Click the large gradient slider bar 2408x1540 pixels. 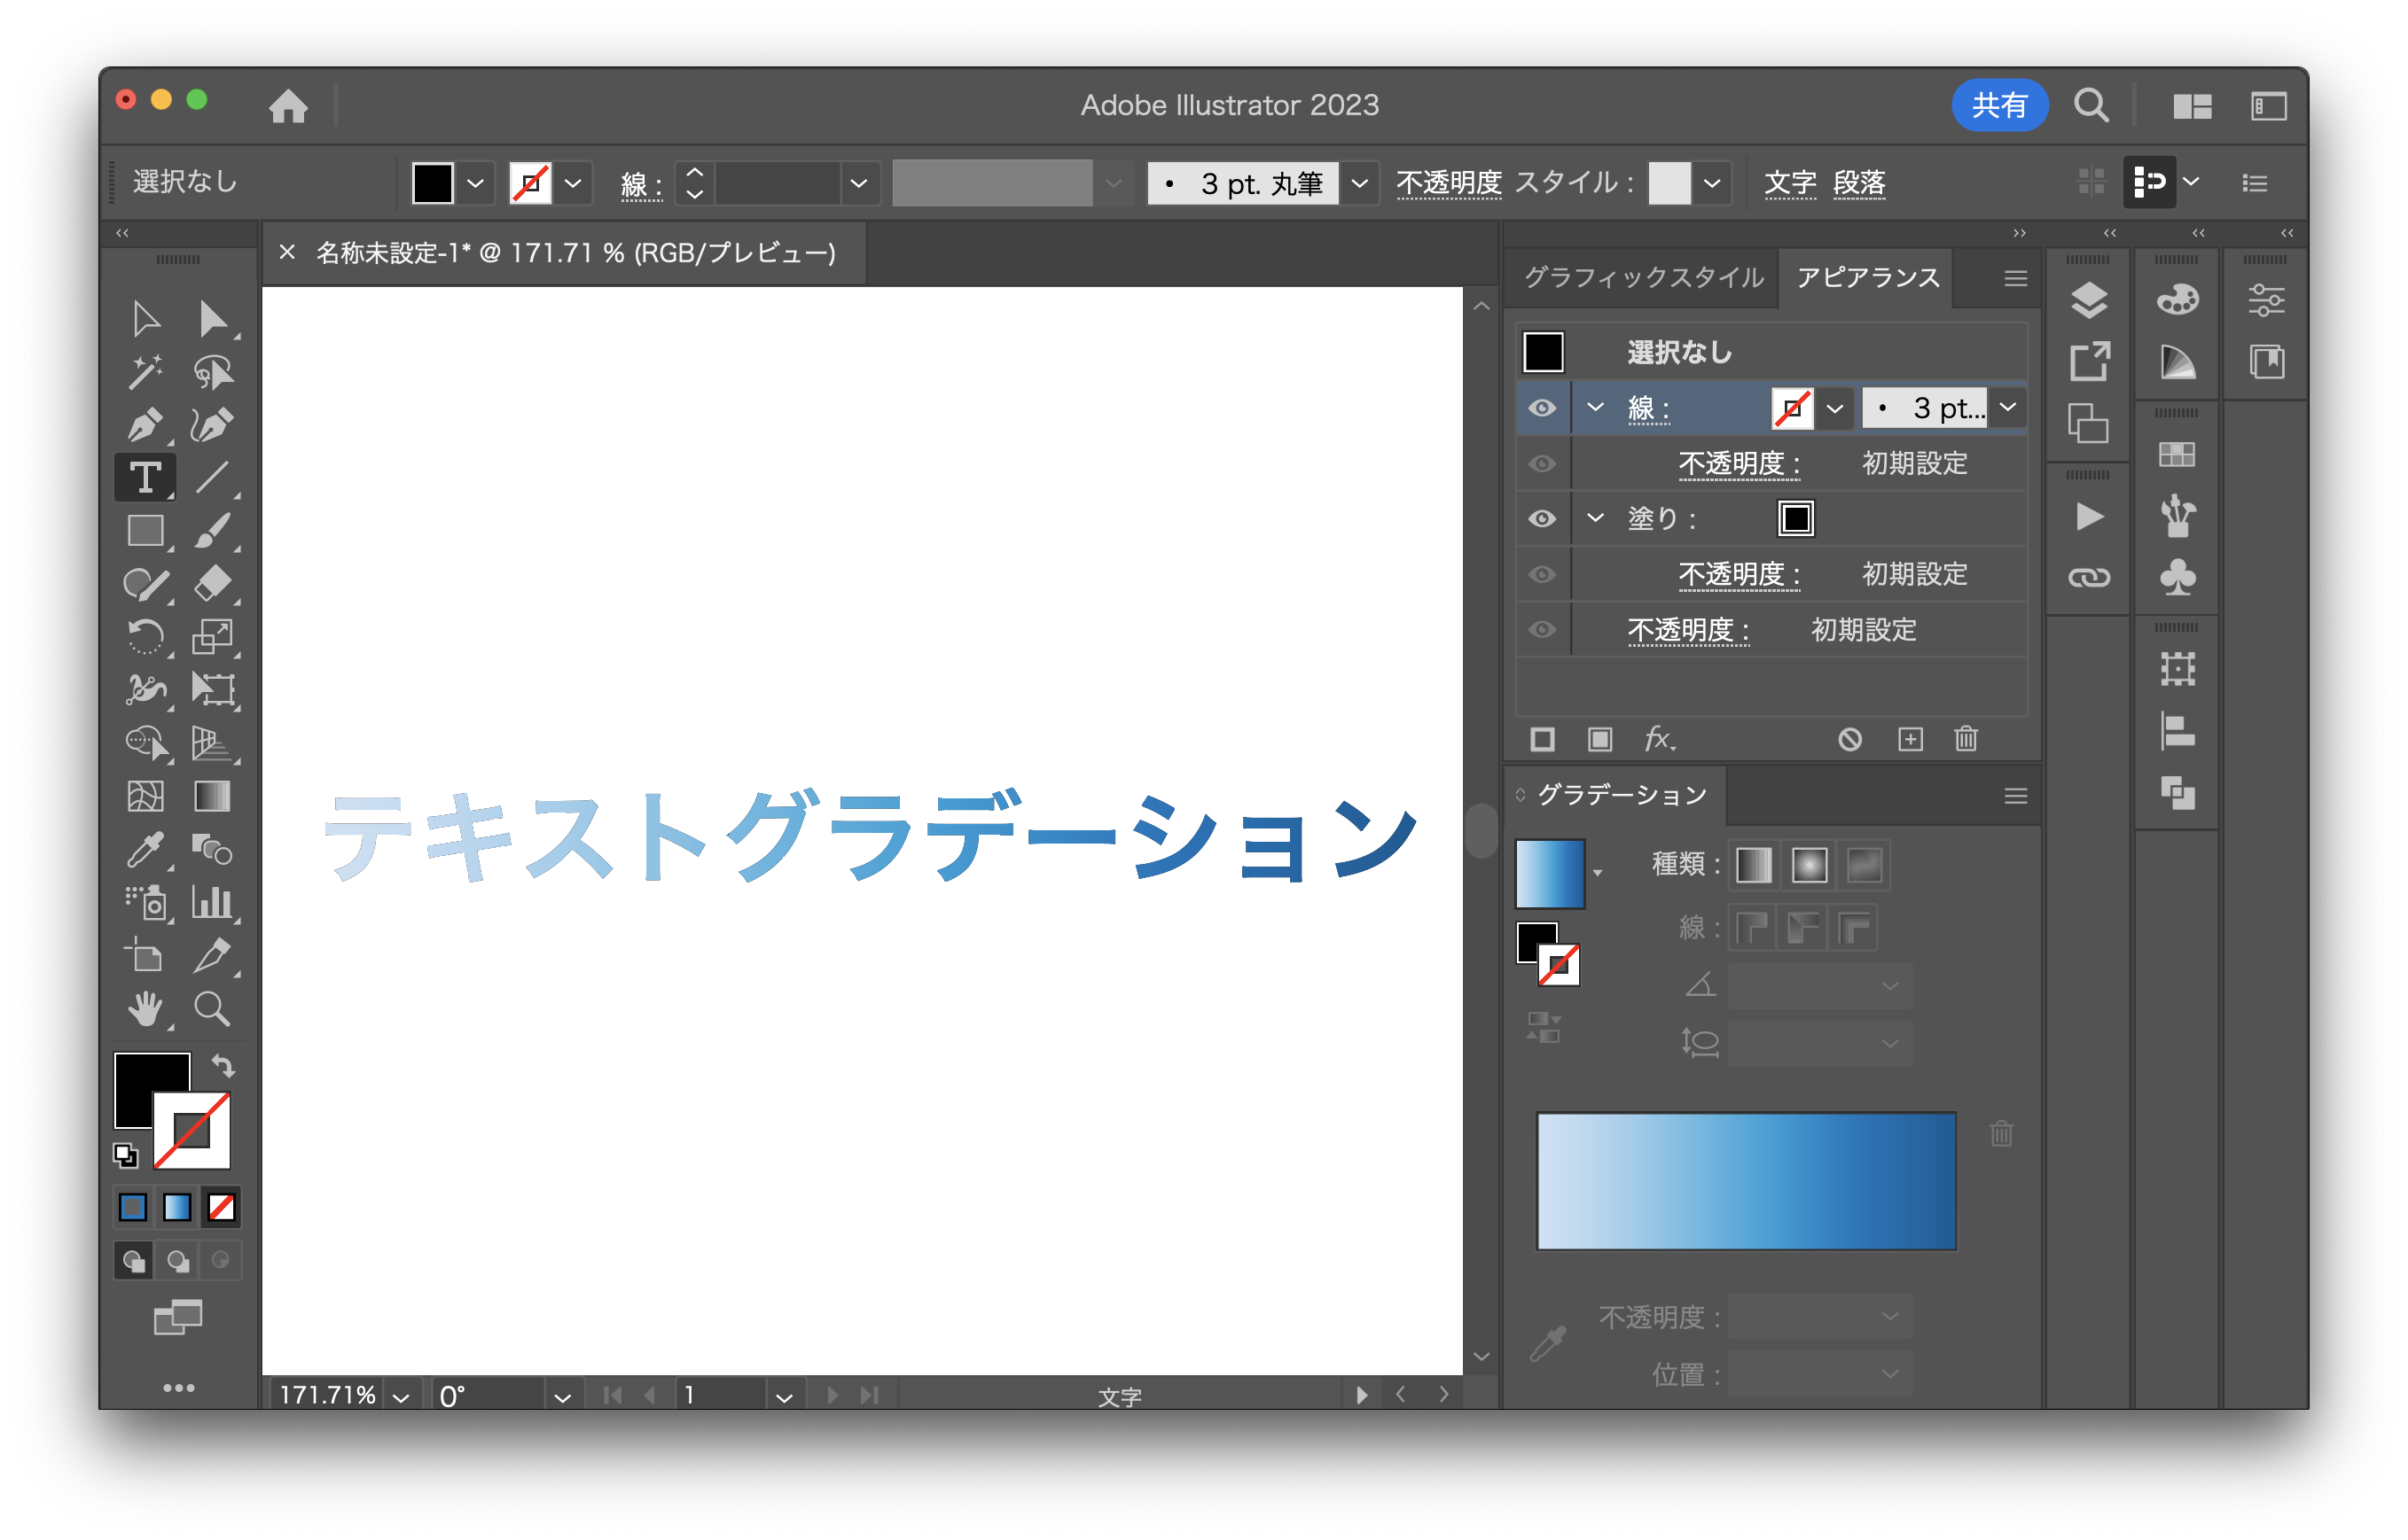(x=1746, y=1181)
